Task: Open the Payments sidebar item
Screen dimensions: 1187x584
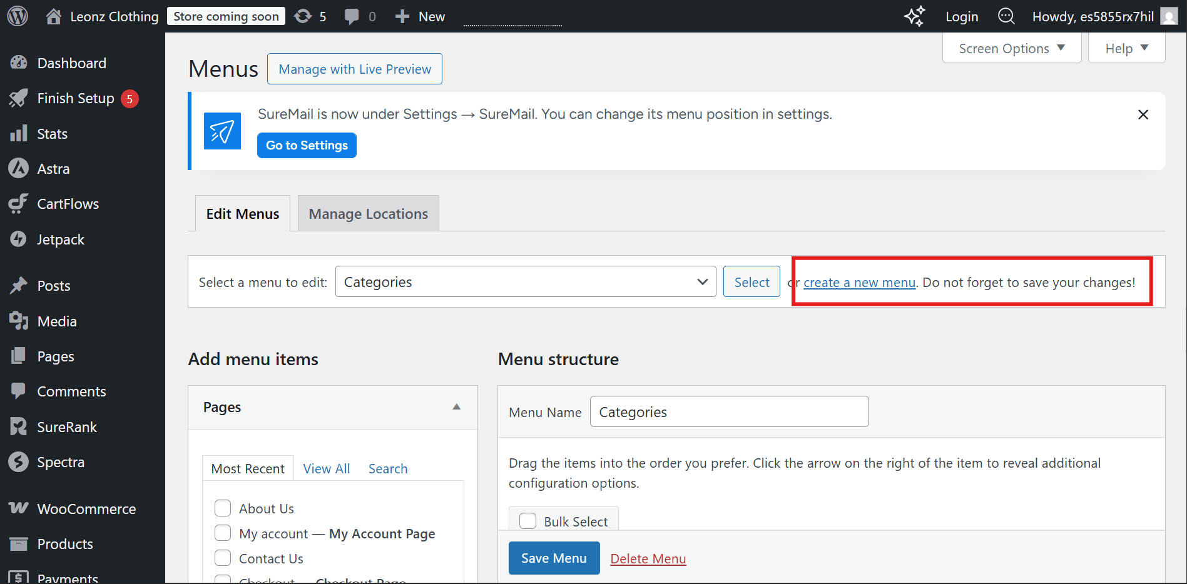Action: (x=68, y=578)
